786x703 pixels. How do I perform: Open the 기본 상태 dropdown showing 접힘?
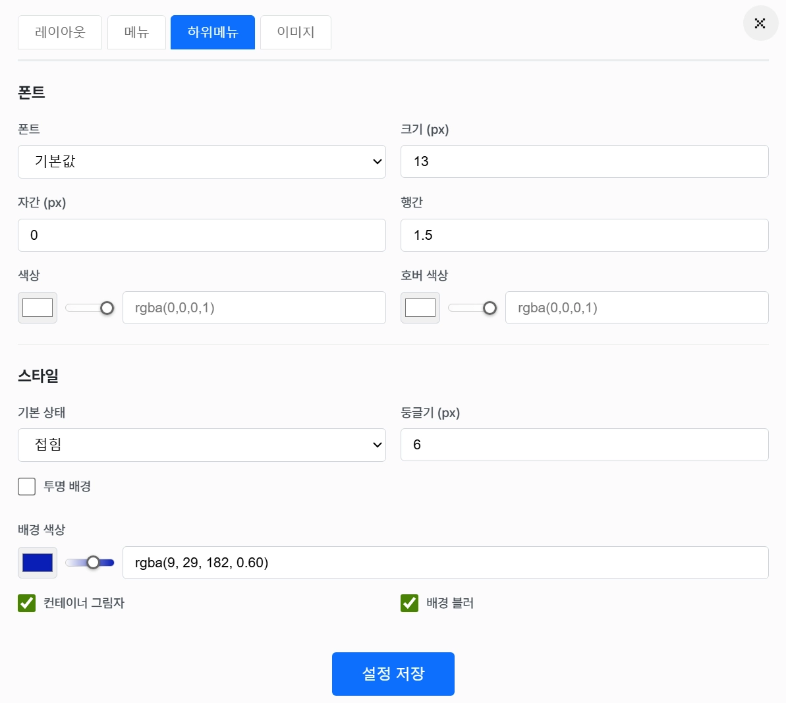202,445
